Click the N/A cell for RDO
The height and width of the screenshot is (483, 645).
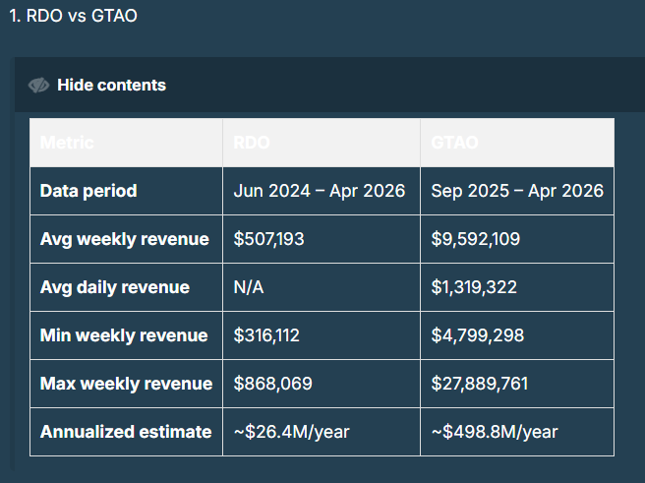[250, 287]
